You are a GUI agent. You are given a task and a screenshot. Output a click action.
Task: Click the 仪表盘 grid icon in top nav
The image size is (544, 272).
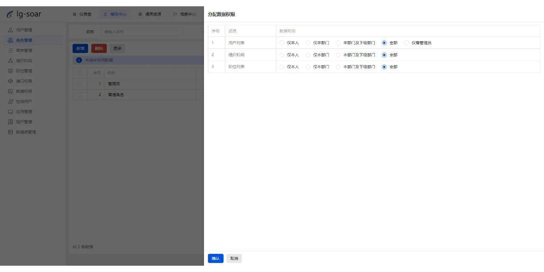click(75, 14)
